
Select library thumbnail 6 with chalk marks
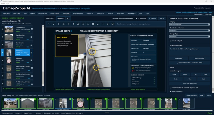[98, 103]
